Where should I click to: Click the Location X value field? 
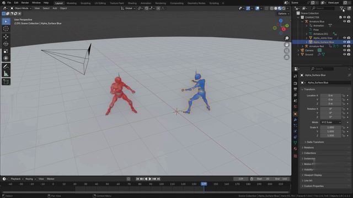[331, 96]
